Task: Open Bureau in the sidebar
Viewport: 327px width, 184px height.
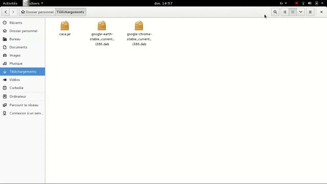Action: tap(22, 39)
